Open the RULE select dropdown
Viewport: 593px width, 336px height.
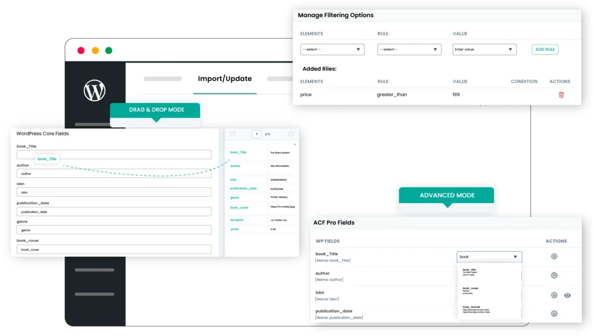(409, 49)
